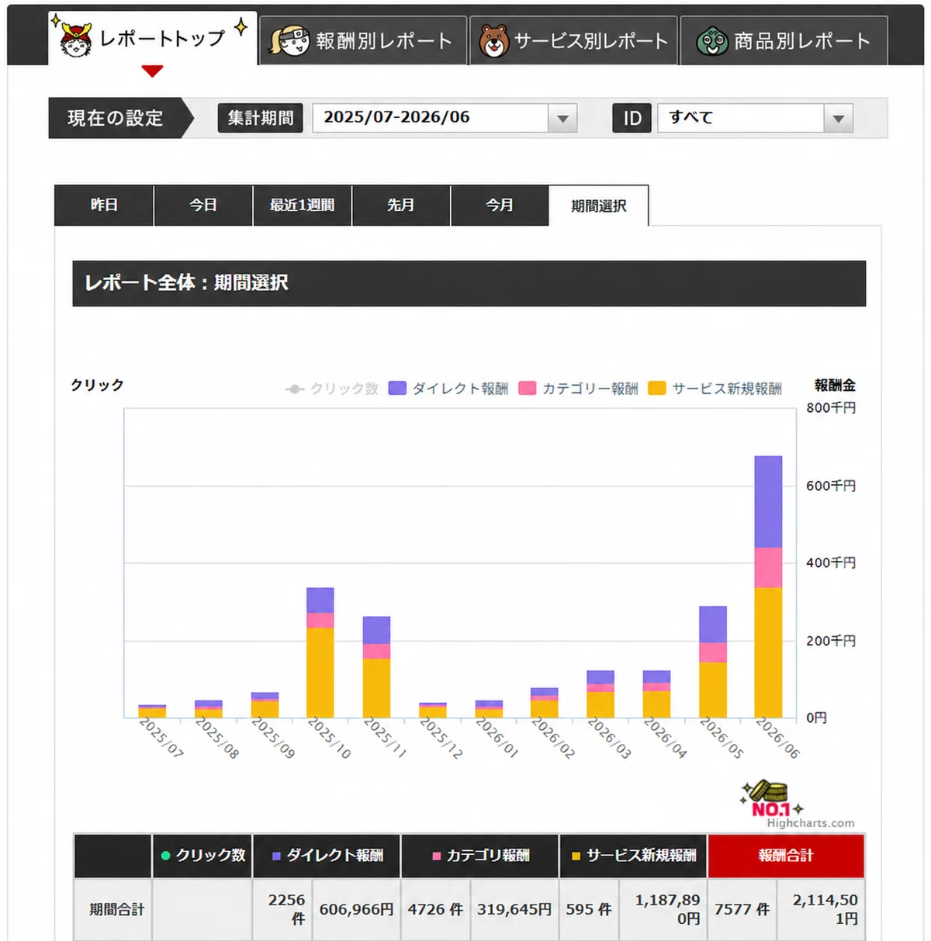Click the samurai helmet mascot icon

[75, 40]
